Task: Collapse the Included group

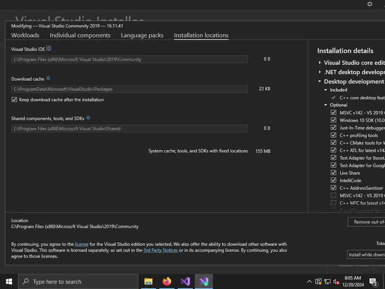Action: point(326,90)
